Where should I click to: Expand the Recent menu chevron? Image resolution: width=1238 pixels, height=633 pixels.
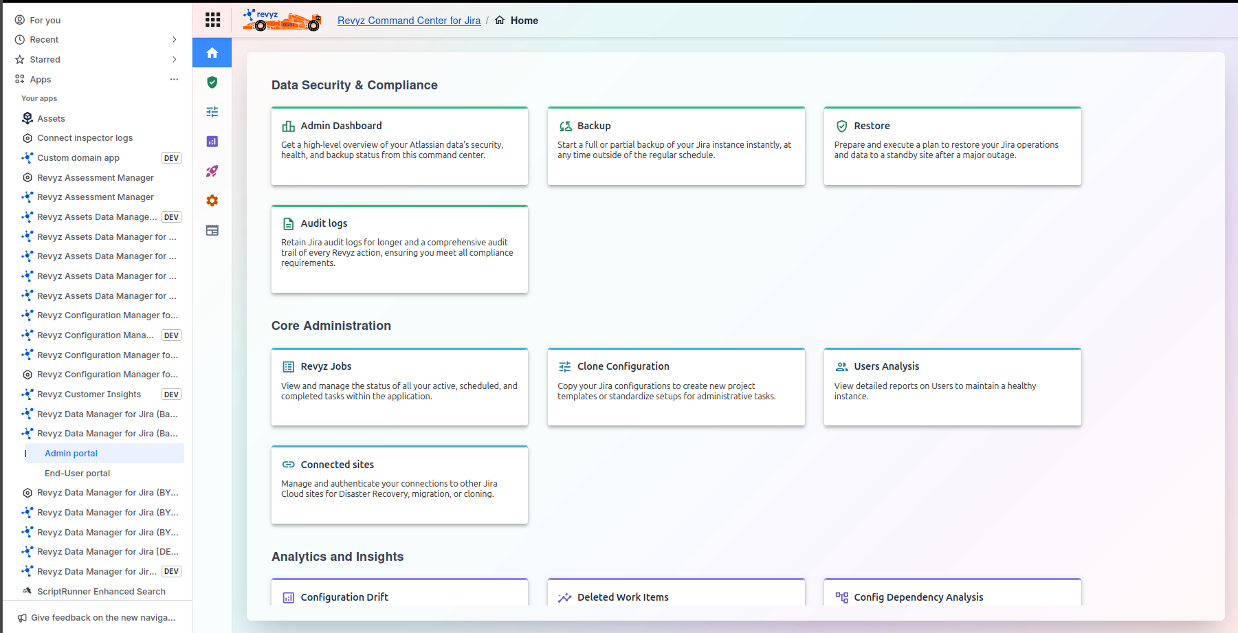click(174, 40)
